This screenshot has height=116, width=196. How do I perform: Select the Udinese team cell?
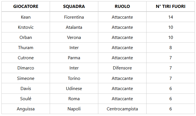tap(74, 89)
